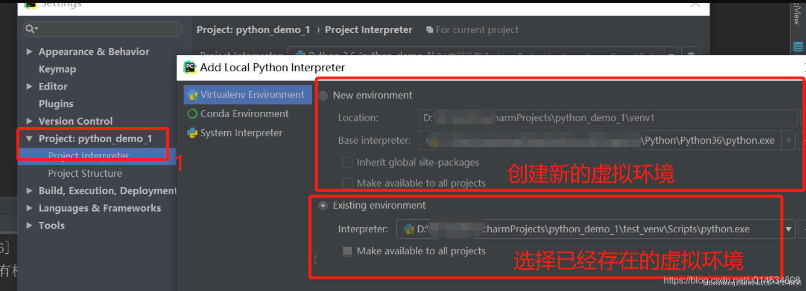Viewport: 806px width, 291px height.
Task: Click the search magnifier icon in Settings
Action: coord(31,29)
